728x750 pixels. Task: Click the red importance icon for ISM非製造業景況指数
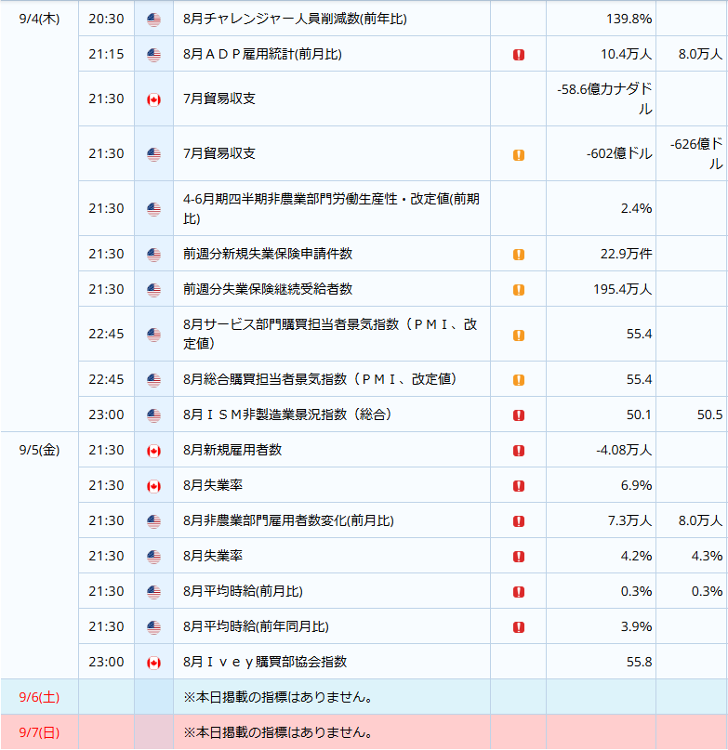[x=519, y=414]
